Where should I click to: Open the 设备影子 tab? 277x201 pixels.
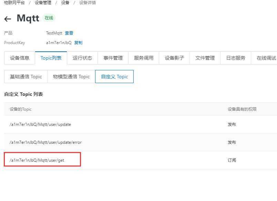(174, 58)
